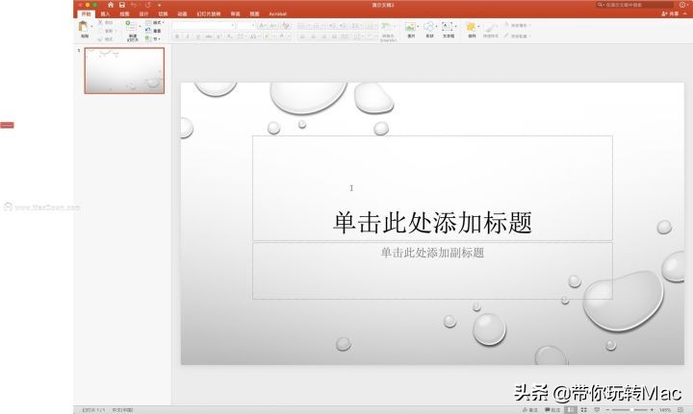
Task: Open the Acrobat ribbon tab
Action: [x=277, y=13]
